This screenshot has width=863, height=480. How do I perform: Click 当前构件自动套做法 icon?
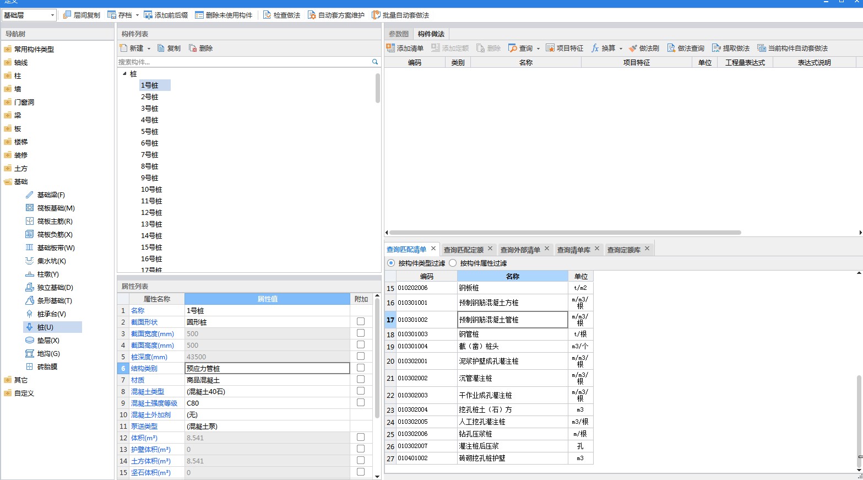pyautogui.click(x=762, y=48)
